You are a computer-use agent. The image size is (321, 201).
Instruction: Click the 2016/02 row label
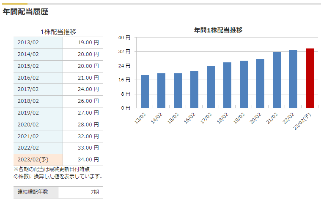(28, 78)
